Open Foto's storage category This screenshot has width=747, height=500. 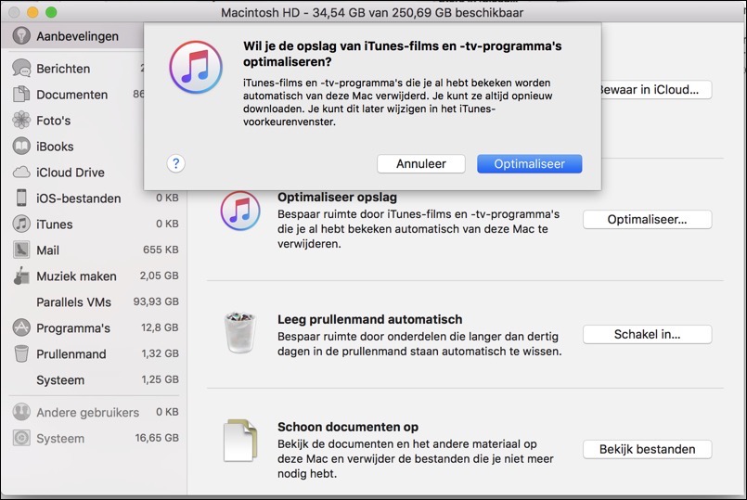pos(53,121)
